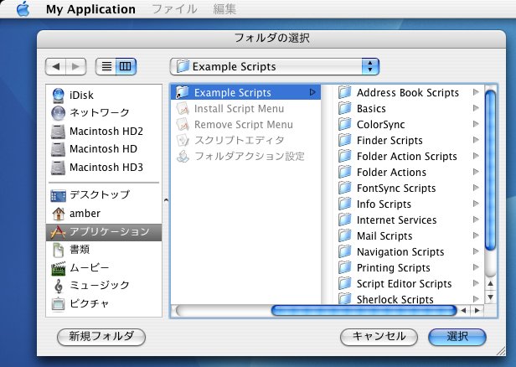The image size is (516, 367).
Task: Select the Info Scripts folder
Action: tap(408, 204)
